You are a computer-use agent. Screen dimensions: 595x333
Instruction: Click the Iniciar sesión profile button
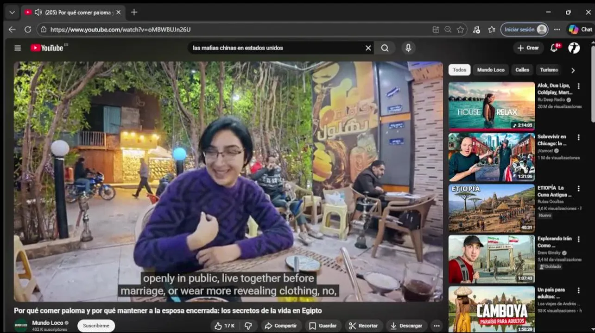pos(525,29)
